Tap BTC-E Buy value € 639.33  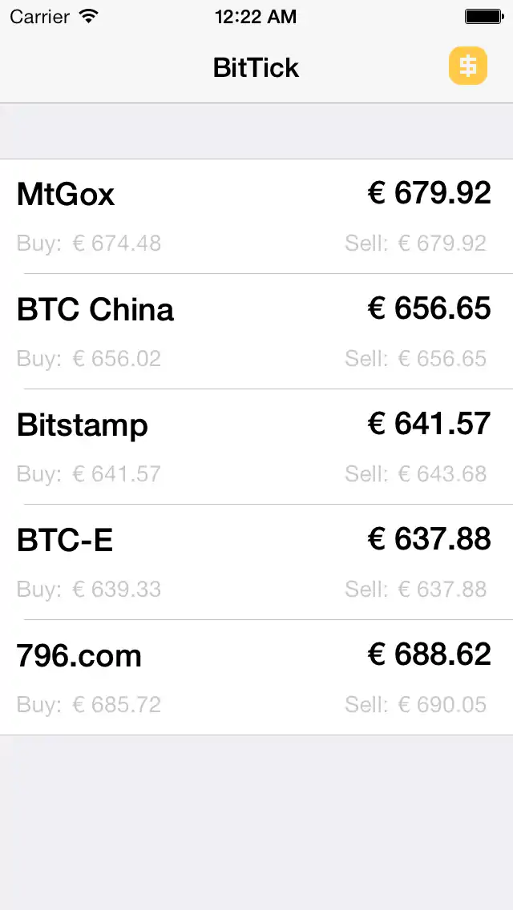tap(117, 589)
